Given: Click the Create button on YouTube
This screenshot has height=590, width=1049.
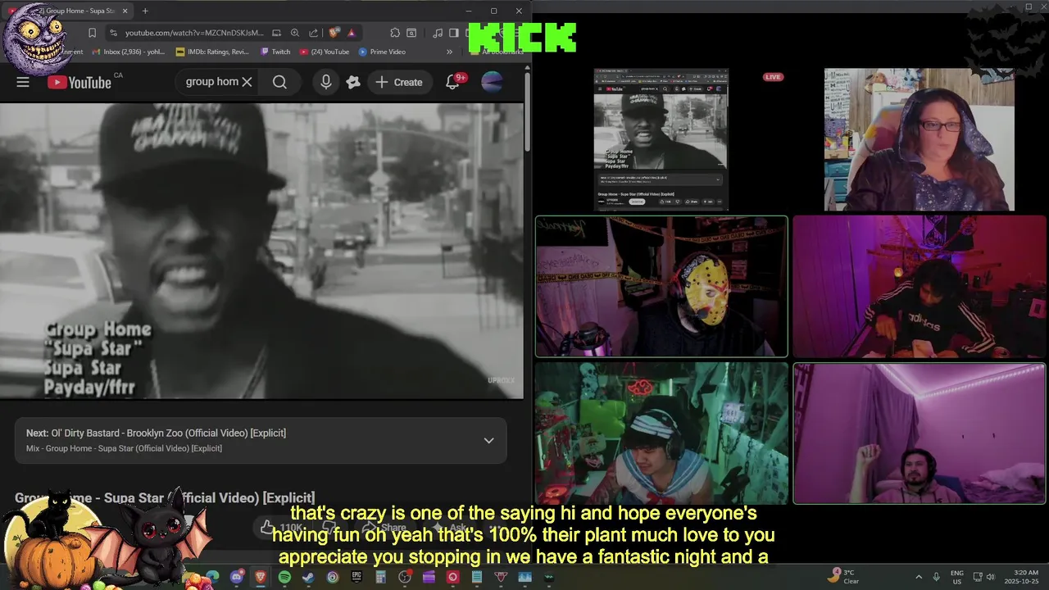Looking at the screenshot, I should (x=399, y=82).
